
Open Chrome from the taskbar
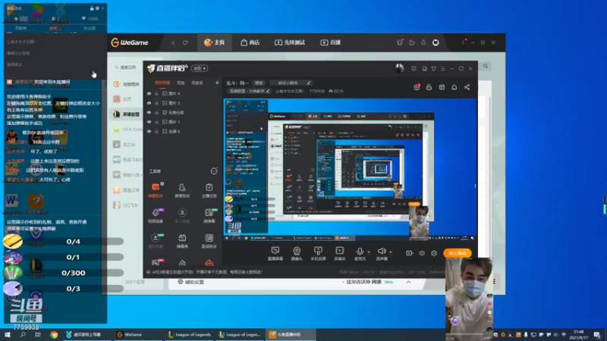pos(54,334)
